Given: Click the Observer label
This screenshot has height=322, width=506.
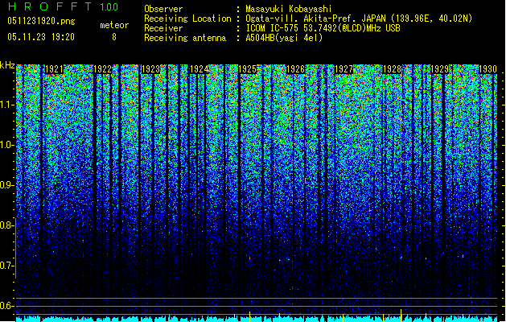Looking at the screenshot, I should coord(163,9).
